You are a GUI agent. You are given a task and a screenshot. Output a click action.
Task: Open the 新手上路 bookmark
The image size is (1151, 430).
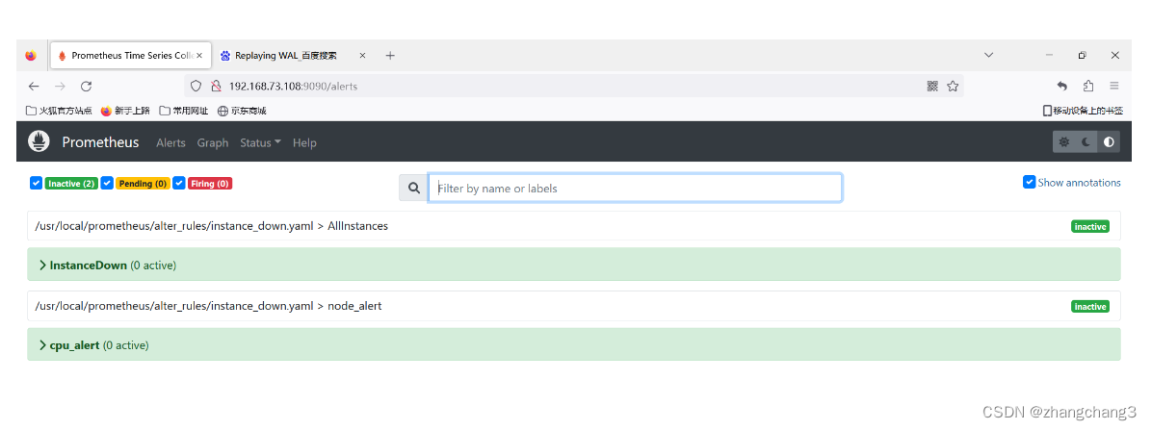(125, 111)
